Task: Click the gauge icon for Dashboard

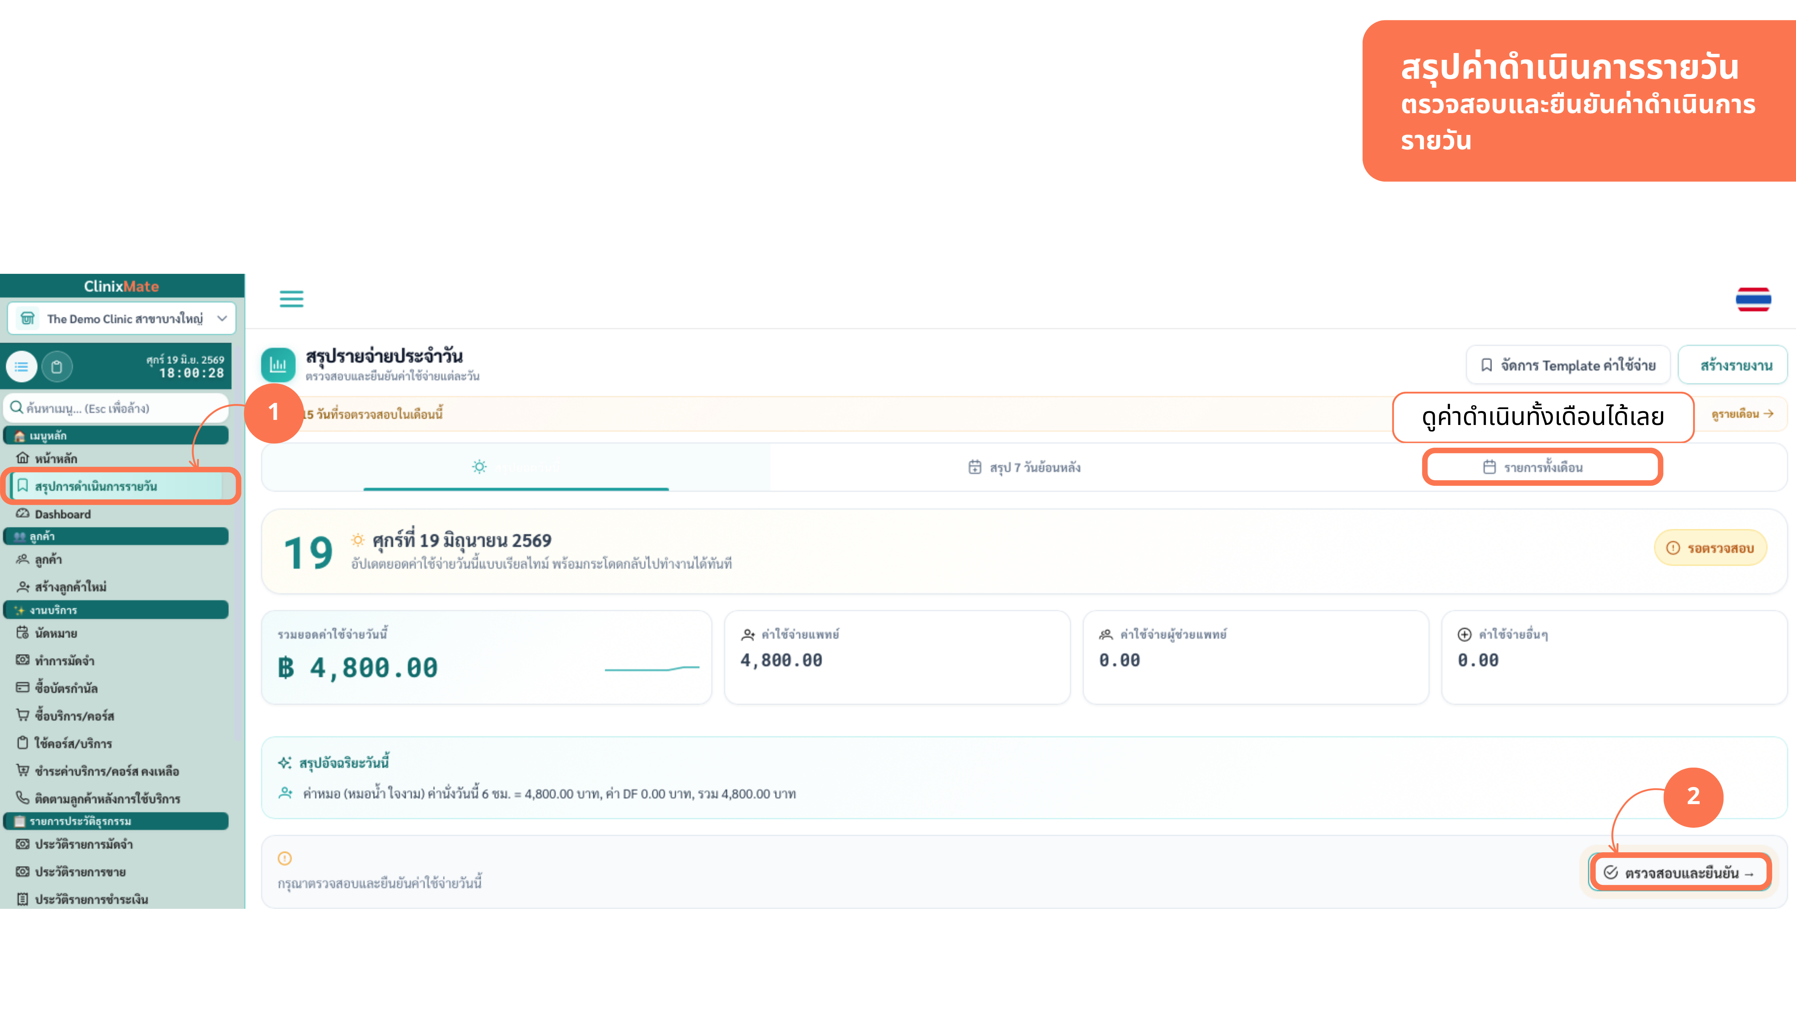Action: [23, 514]
